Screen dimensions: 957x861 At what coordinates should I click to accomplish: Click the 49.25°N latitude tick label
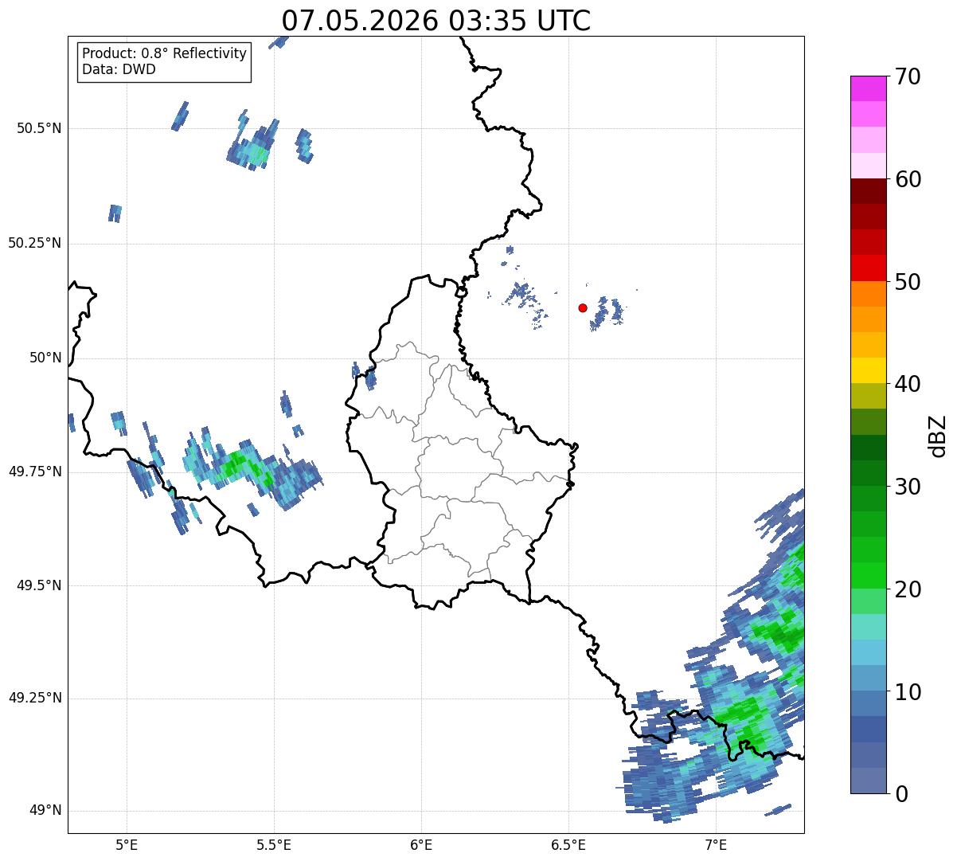(34, 699)
